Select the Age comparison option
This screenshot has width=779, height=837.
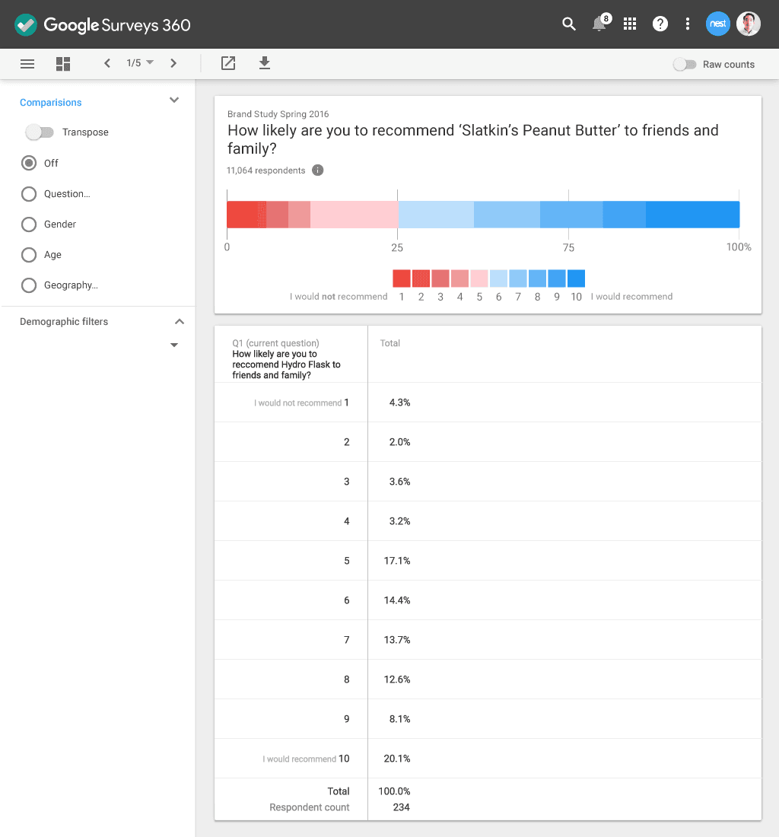click(x=28, y=254)
